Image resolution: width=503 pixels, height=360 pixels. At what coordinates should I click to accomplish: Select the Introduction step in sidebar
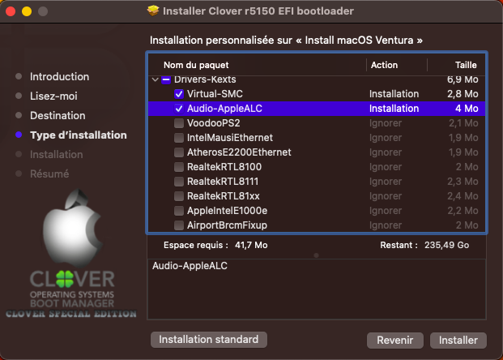click(x=59, y=77)
